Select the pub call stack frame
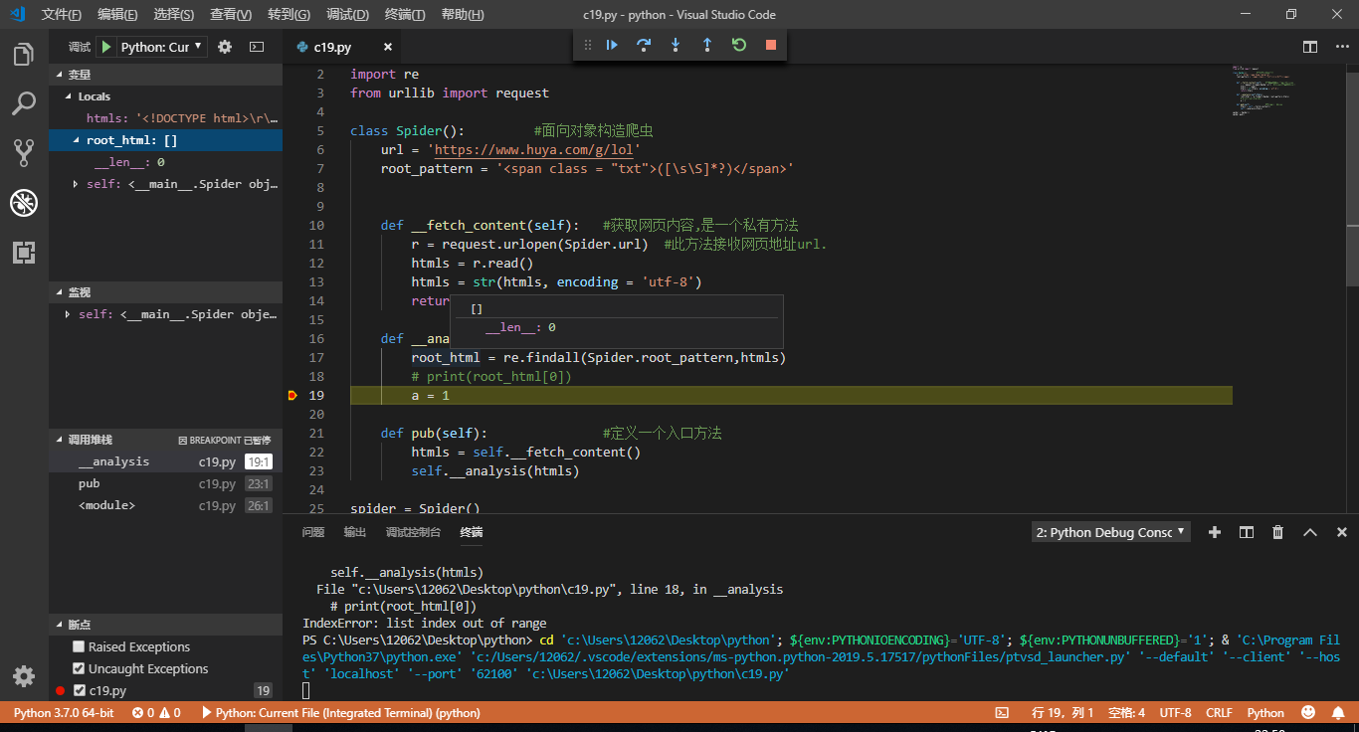Screen dimensions: 1359x732 pyautogui.click(x=166, y=483)
